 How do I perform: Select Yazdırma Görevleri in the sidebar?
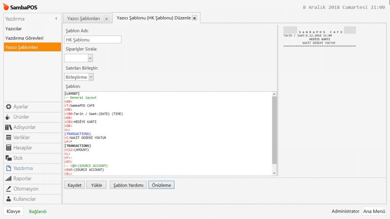(x=24, y=38)
